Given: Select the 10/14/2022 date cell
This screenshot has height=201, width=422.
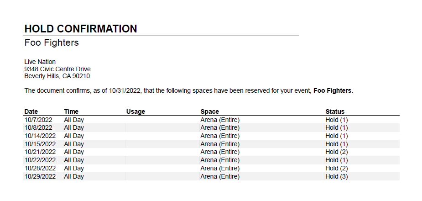Looking at the screenshot, I should tap(40, 136).
